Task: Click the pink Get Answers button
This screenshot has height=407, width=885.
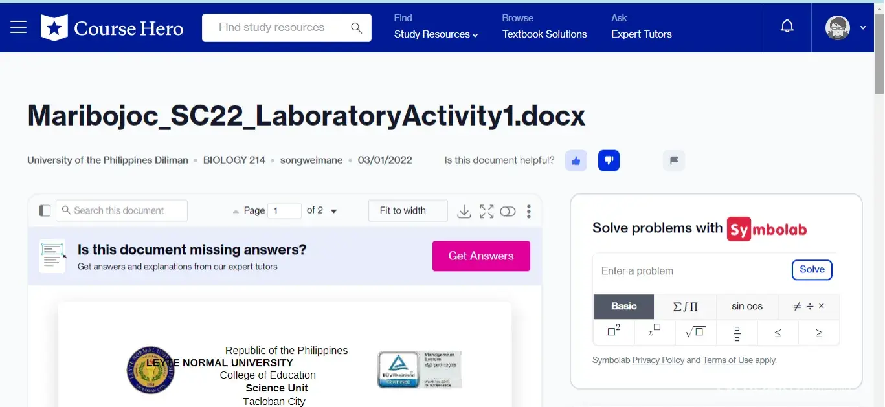Action: pyautogui.click(x=481, y=256)
